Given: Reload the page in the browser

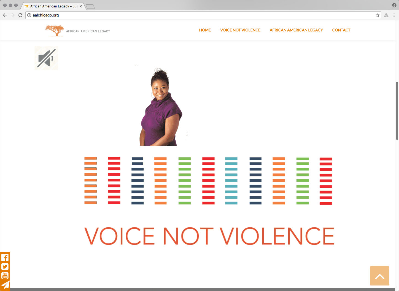Looking at the screenshot, I should pyautogui.click(x=20, y=15).
